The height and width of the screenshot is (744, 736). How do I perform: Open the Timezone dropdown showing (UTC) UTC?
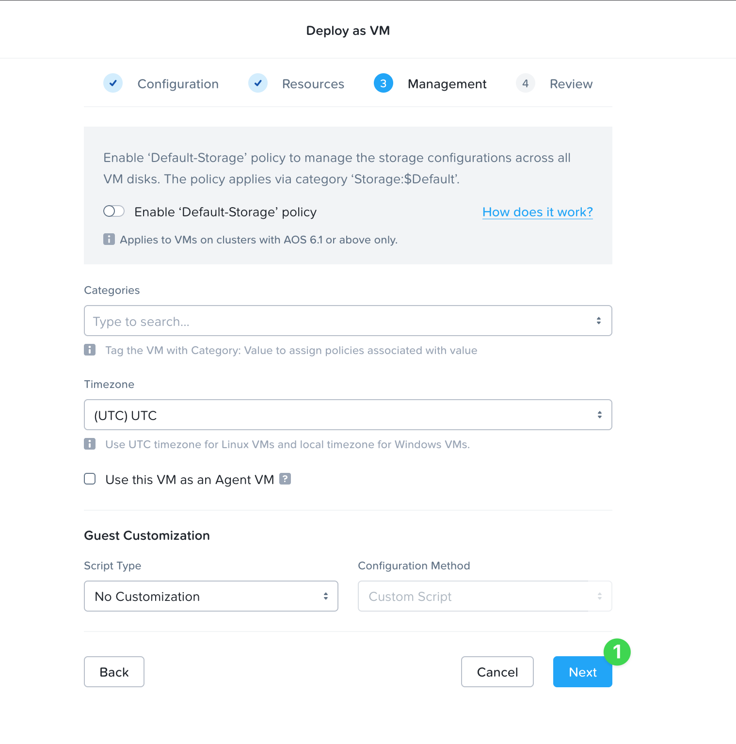pyautogui.click(x=348, y=415)
